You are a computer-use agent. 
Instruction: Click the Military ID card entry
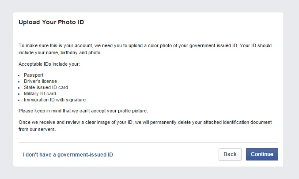(x=40, y=93)
